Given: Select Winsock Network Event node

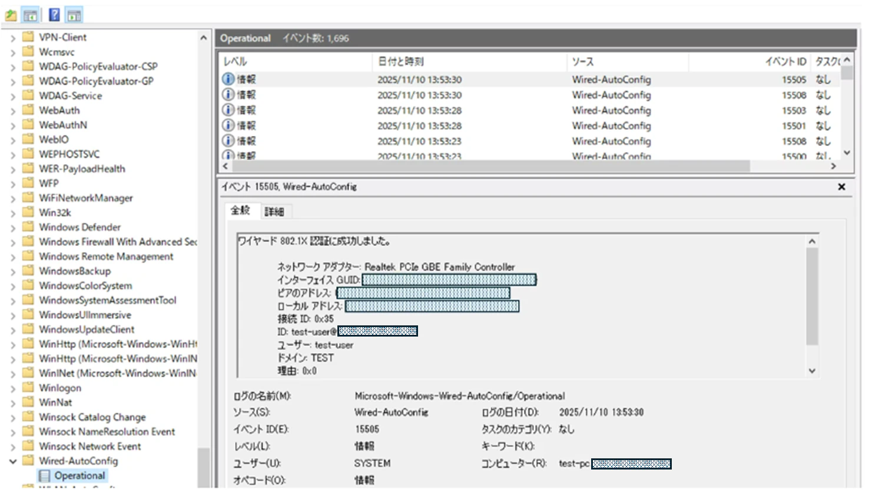Looking at the screenshot, I should pos(89,446).
